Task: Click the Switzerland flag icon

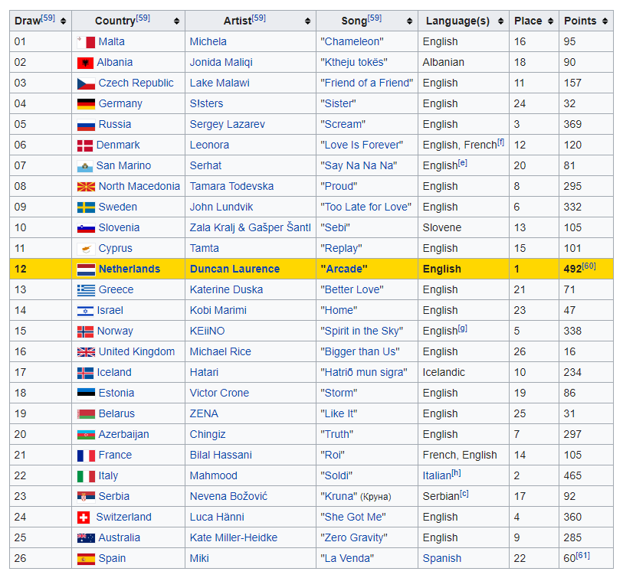Action: coord(84,517)
